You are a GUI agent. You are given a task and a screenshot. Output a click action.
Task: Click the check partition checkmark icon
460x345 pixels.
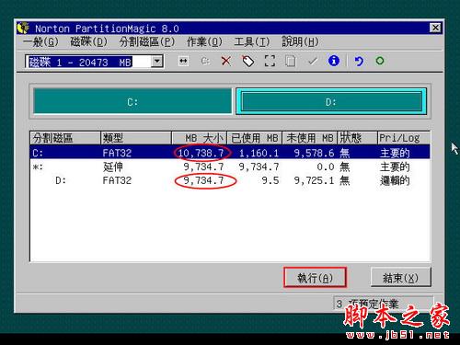(313, 61)
